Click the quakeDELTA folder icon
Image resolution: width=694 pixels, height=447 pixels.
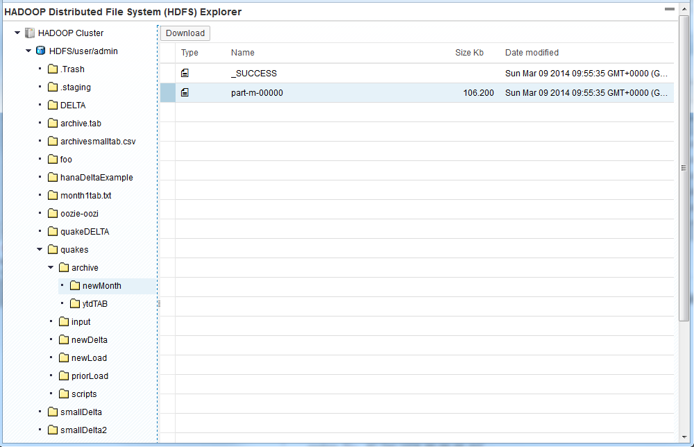[53, 231]
